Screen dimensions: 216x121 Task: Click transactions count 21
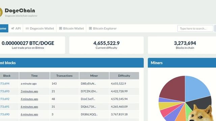[53, 91]
